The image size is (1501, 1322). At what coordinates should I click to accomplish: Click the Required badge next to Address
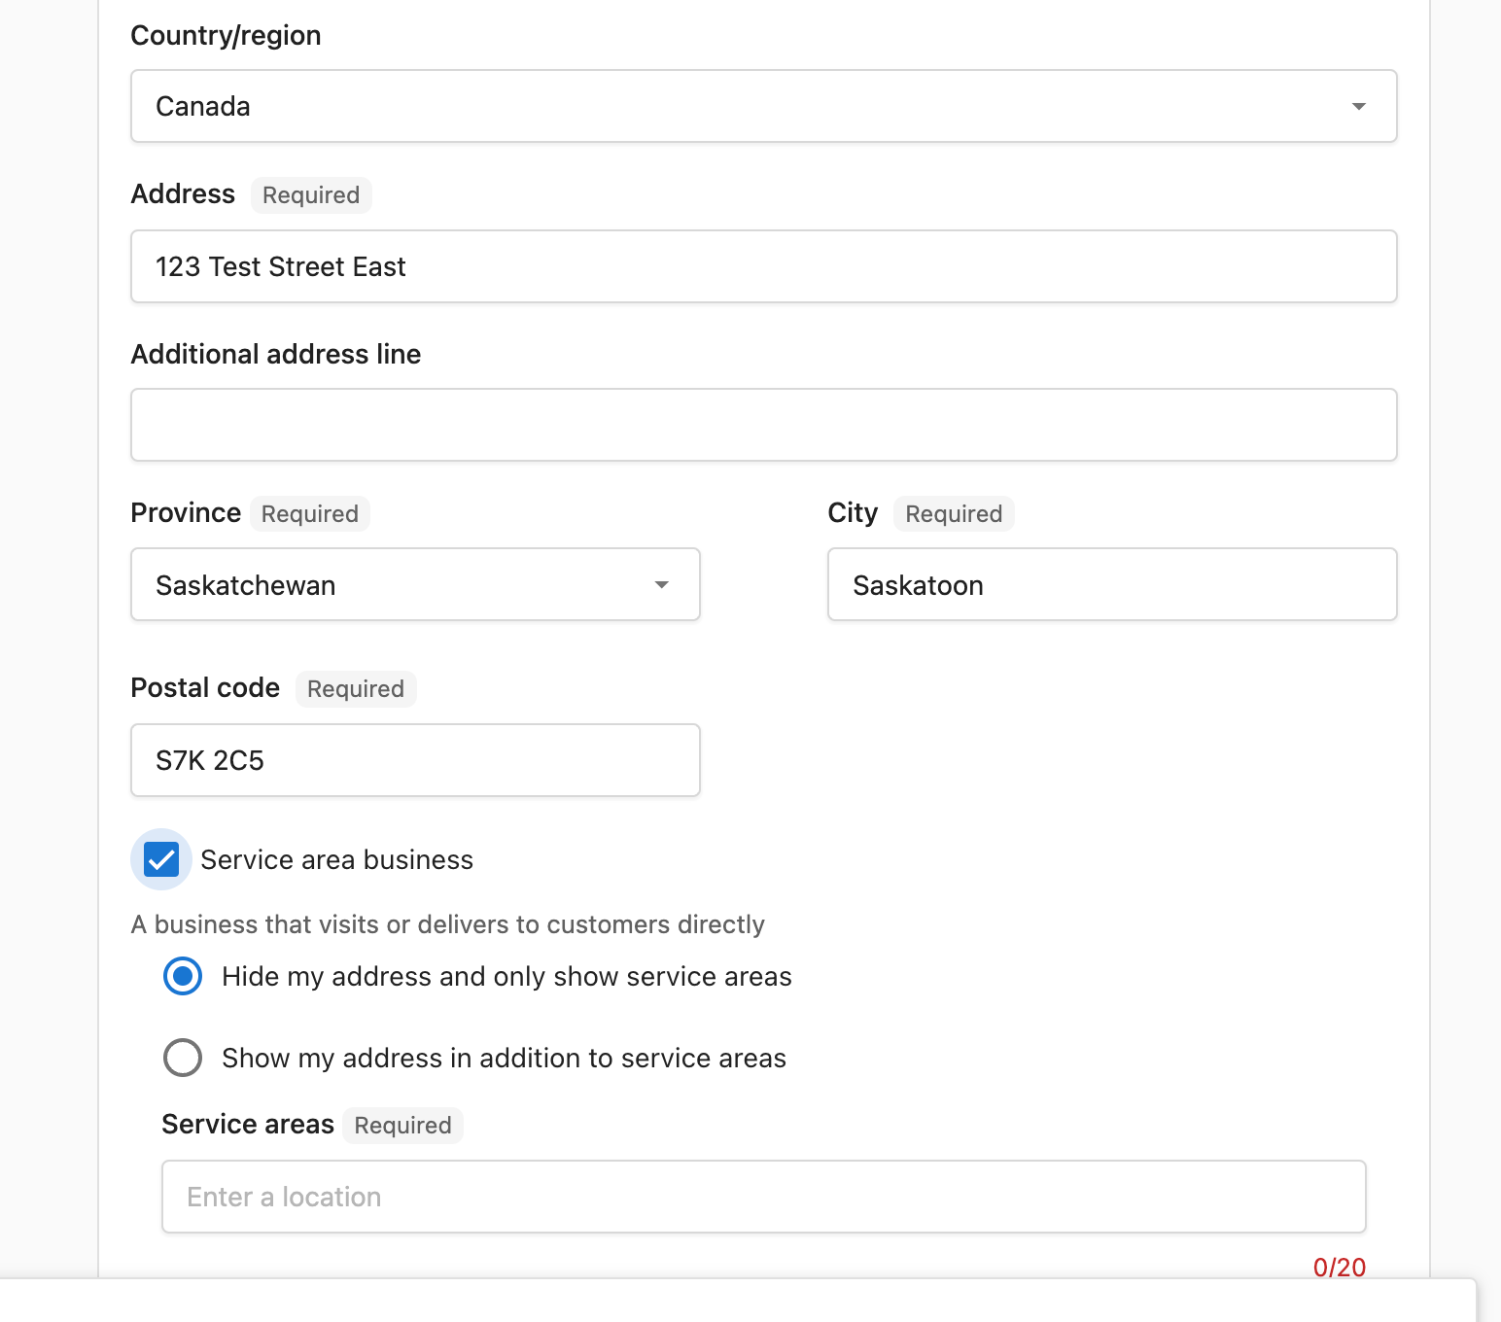(311, 194)
